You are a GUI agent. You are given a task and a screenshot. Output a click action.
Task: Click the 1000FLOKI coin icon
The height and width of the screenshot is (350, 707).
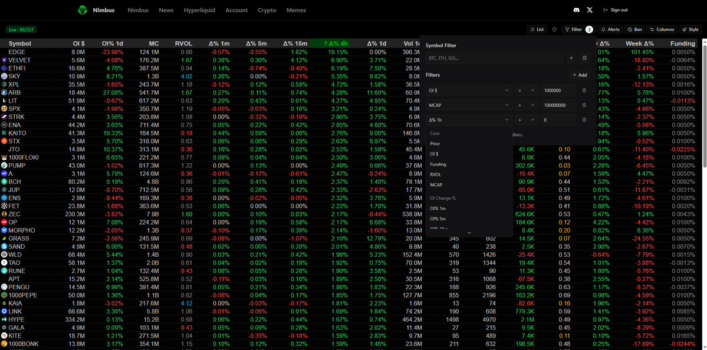[4, 157]
